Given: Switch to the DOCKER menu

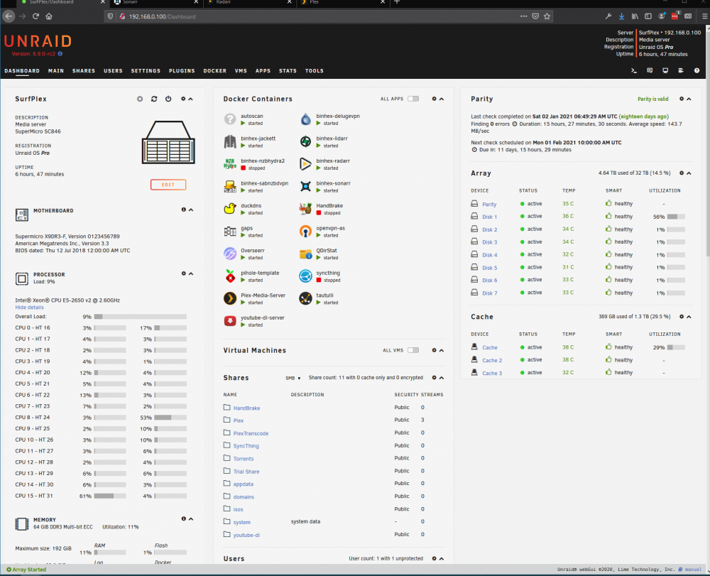Looking at the screenshot, I should (214, 71).
